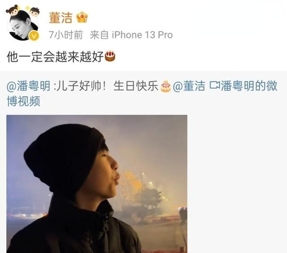Click the post text 他一定会越来越好
The image size is (287, 253).
tap(55, 57)
